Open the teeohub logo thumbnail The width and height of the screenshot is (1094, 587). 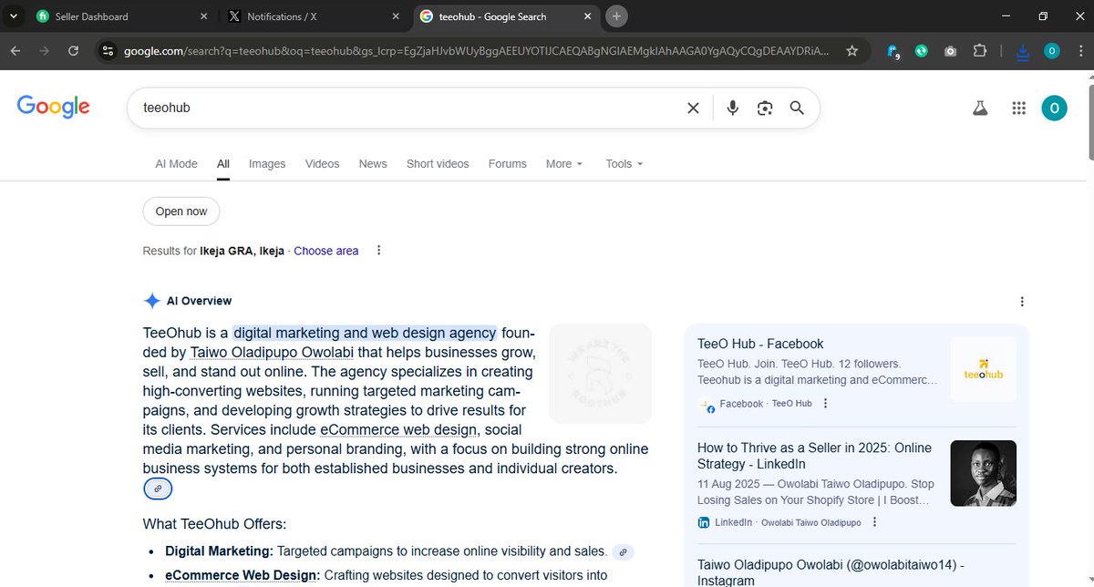click(983, 369)
